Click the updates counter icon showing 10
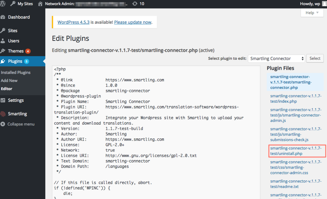Image resolution: width=327 pixels, height=199 pixels. tap(138, 4)
